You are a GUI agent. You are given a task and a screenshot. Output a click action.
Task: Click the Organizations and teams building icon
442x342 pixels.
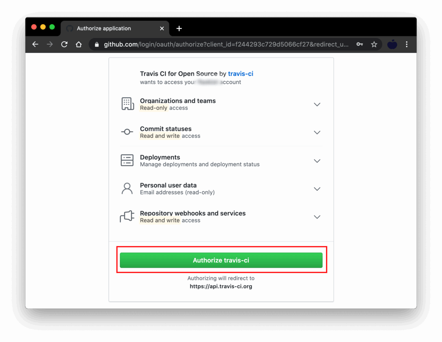coord(127,104)
